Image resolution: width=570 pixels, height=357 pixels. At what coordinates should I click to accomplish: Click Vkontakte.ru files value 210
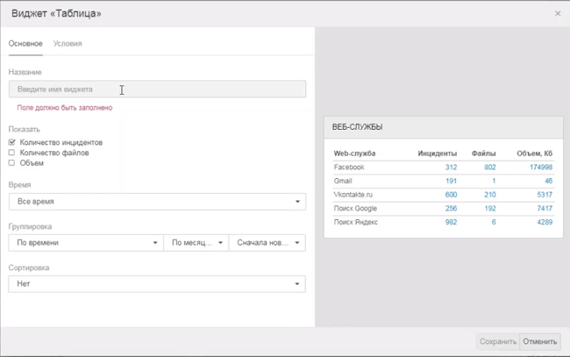(x=489, y=195)
